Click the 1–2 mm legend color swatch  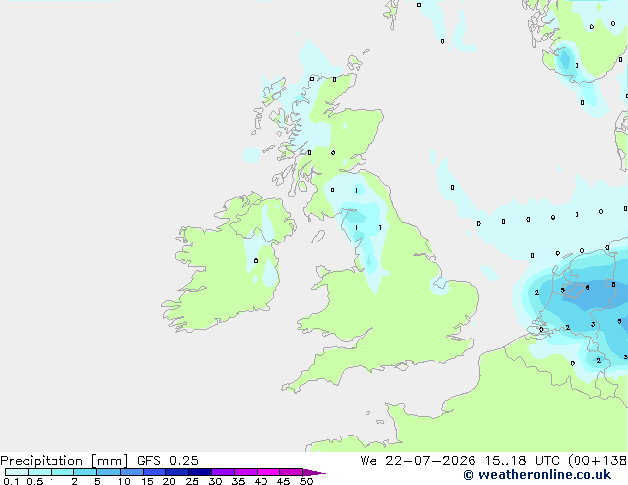point(62,472)
